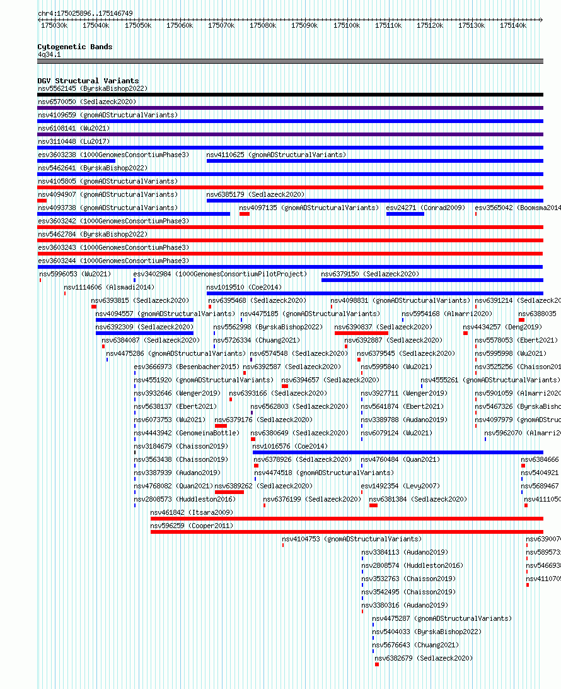This screenshot has height=689, width=561.
Task: Click the red bar of nsv461842 (Itsara2009)
Action: click(347, 519)
